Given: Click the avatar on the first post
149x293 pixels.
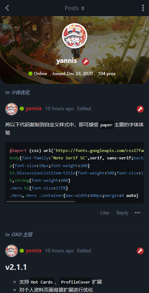Looking at the screenshot, I should (x=12, y=109).
